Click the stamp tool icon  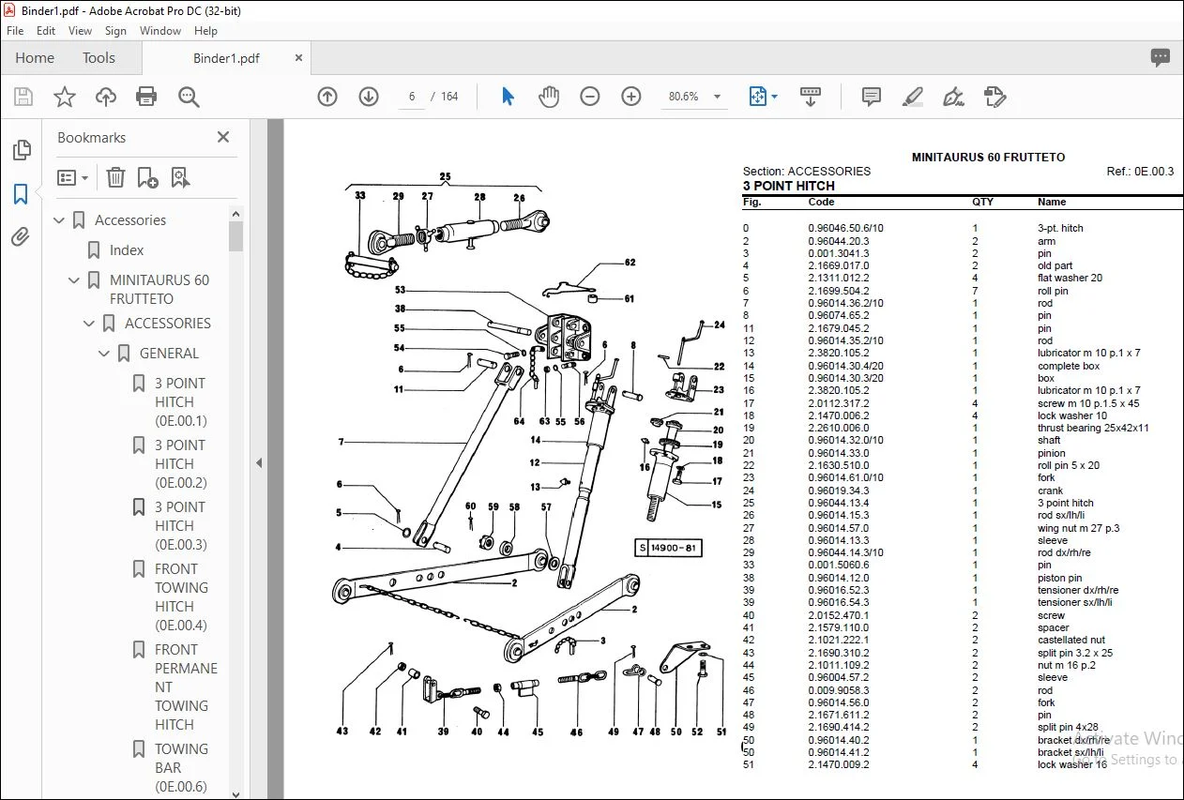[x=994, y=97]
